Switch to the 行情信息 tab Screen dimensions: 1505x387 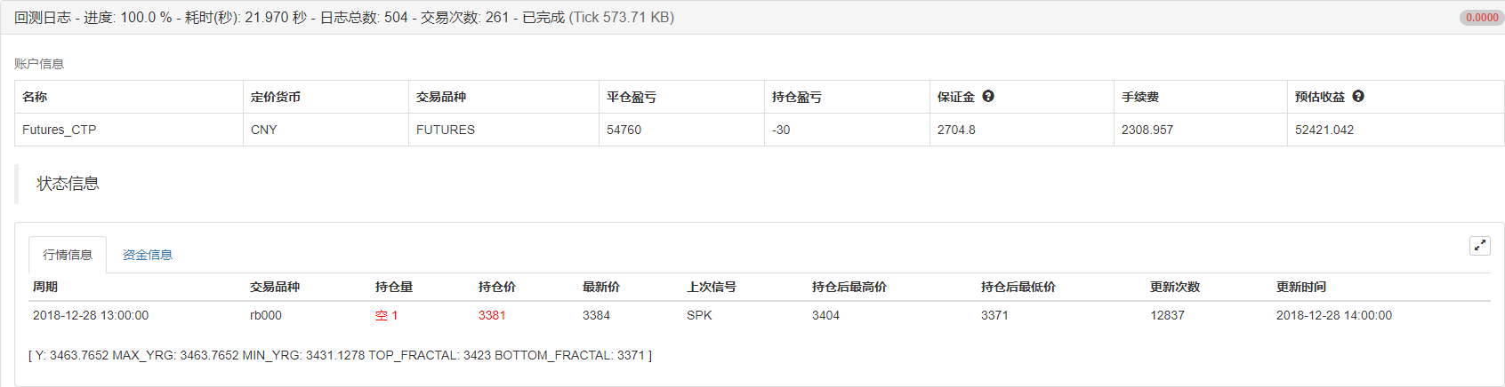pos(68,255)
